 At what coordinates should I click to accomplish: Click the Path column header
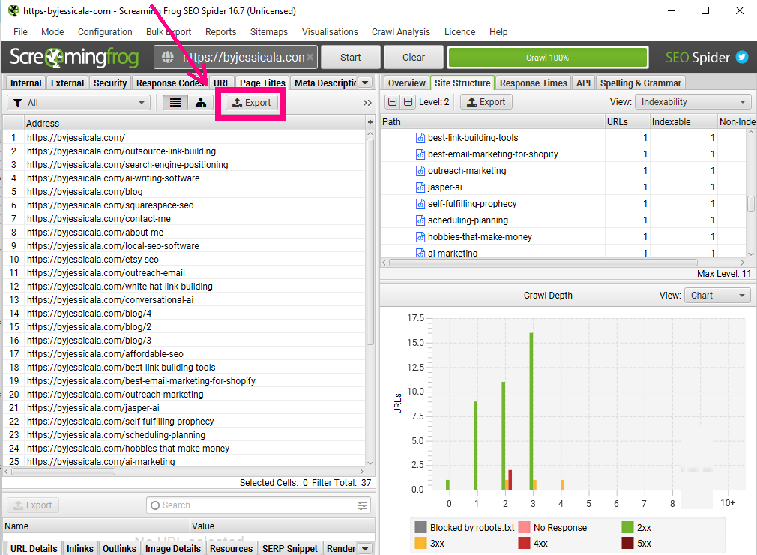point(492,122)
